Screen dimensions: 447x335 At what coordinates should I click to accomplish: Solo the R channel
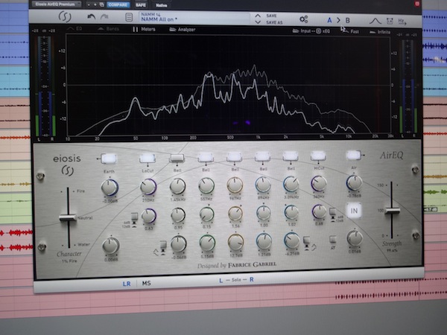(x=252, y=279)
